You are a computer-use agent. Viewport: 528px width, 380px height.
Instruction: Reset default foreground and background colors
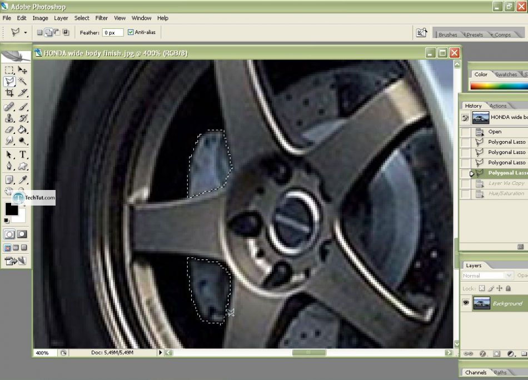[7, 221]
